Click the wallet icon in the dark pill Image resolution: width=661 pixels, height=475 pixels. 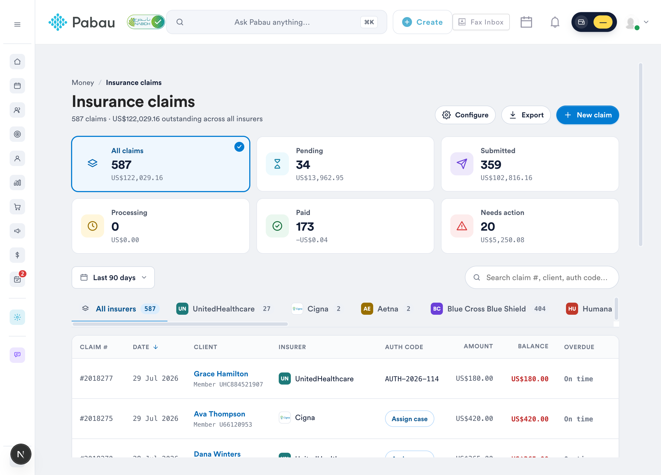click(581, 22)
